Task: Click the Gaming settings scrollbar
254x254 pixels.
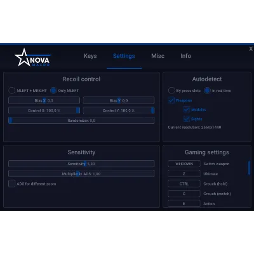Action: (249, 168)
